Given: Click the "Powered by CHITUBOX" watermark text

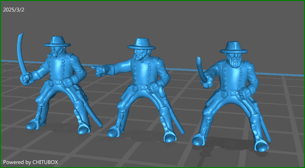Looking at the screenshot, I should 31,162.
